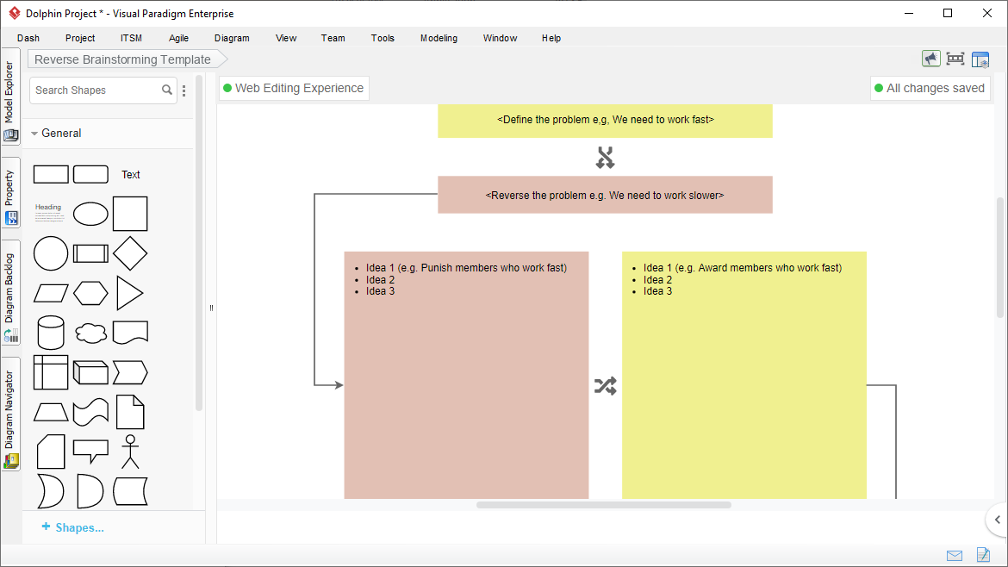Select the triangle shape
This screenshot has width=1008, height=567.
coord(130,293)
